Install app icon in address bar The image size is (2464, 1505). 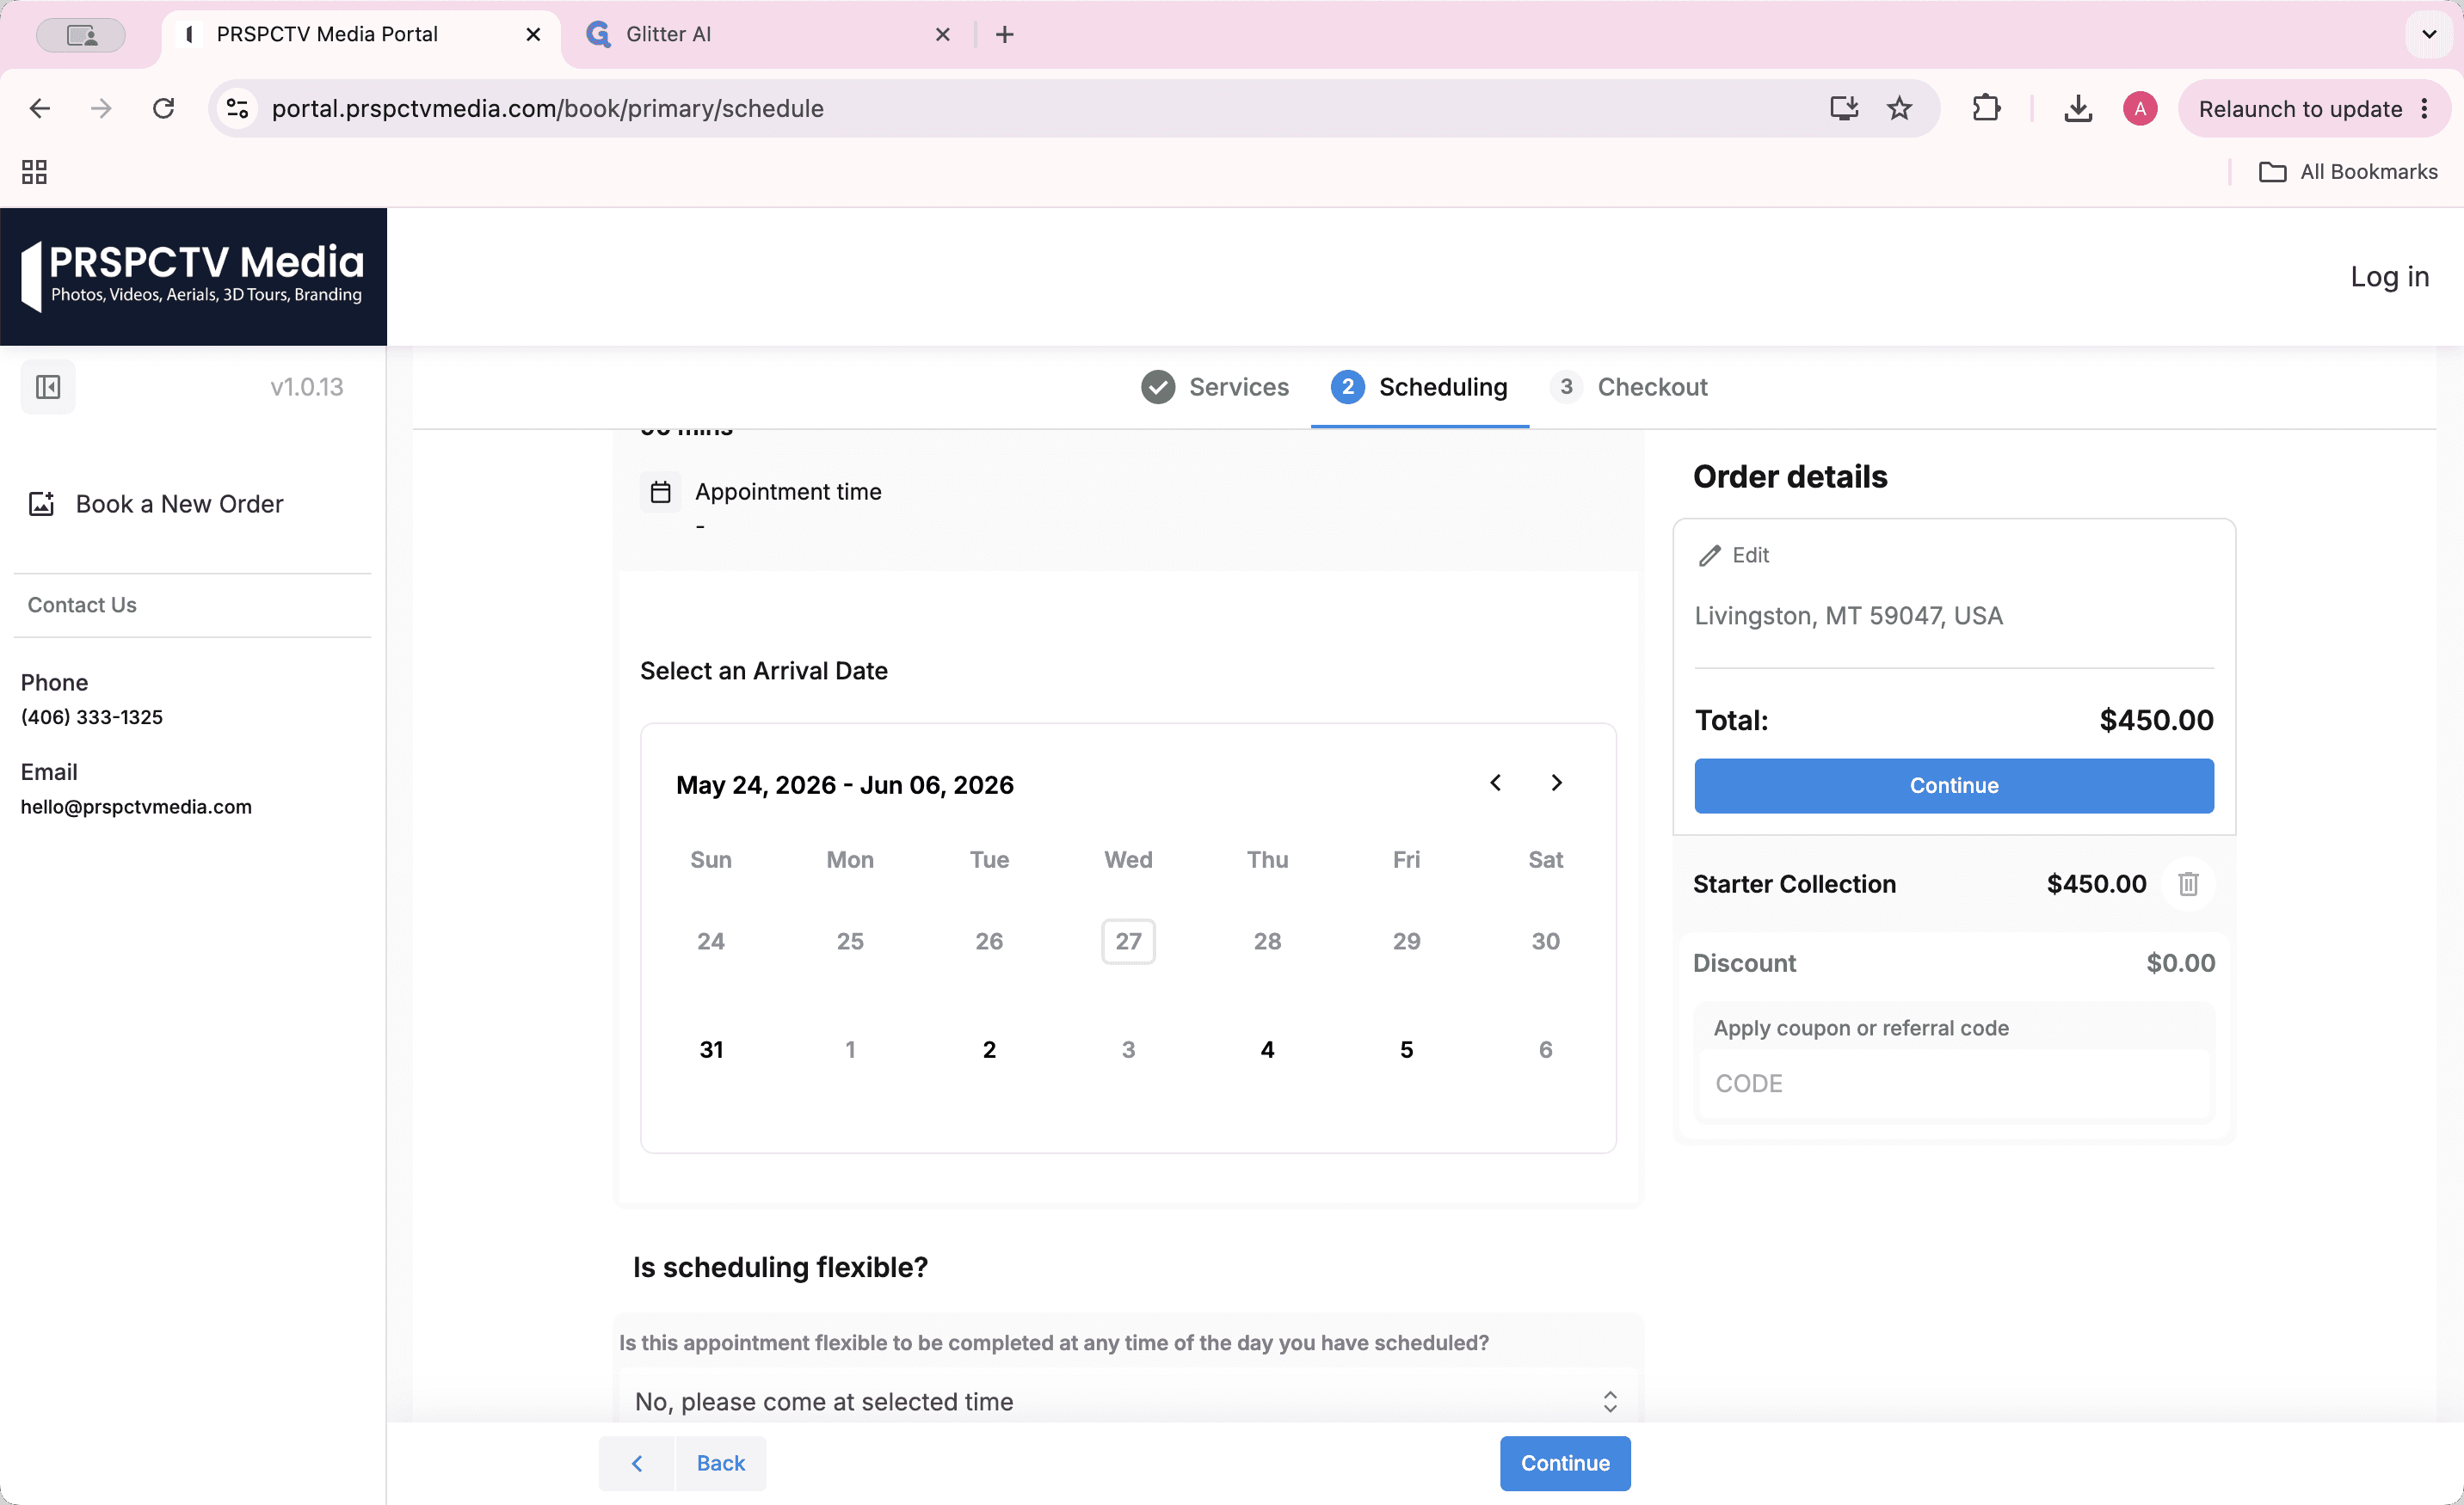(1844, 107)
